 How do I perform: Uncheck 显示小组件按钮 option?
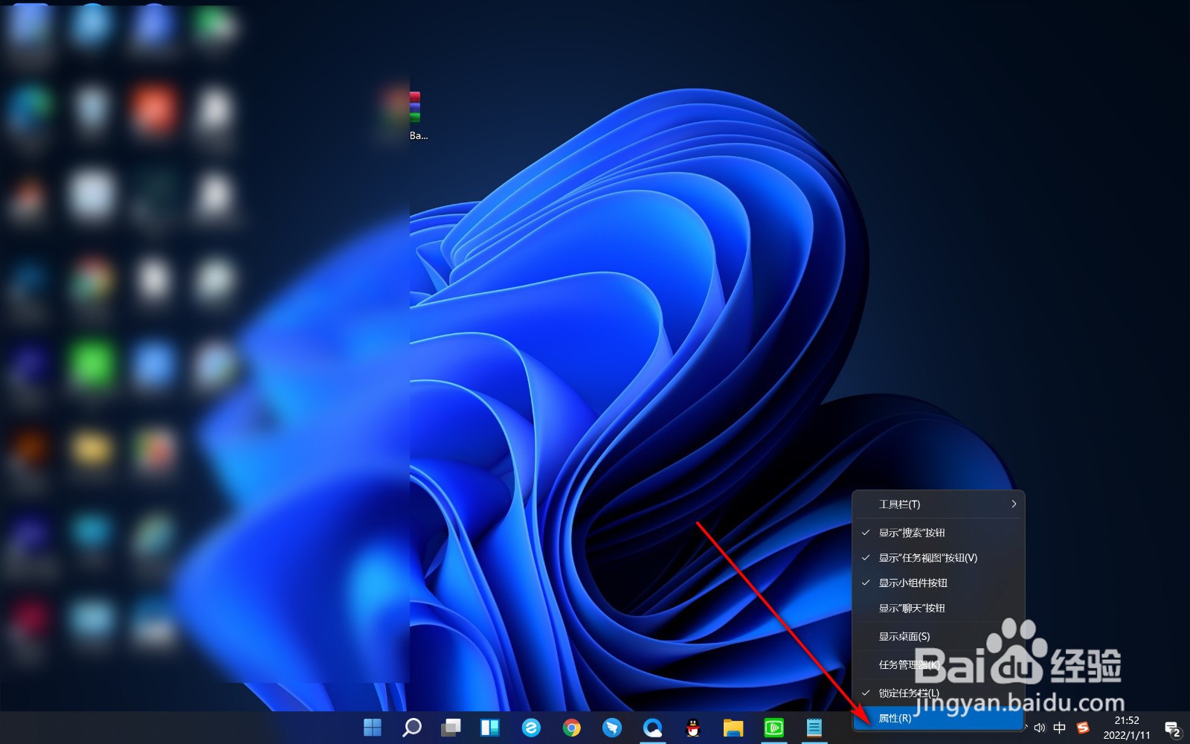pyautogui.click(x=939, y=583)
